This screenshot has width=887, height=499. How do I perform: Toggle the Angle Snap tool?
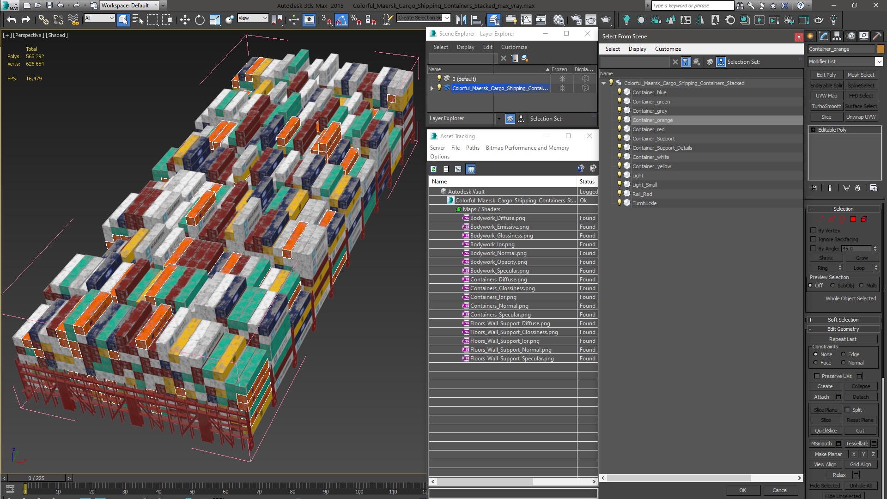point(341,19)
